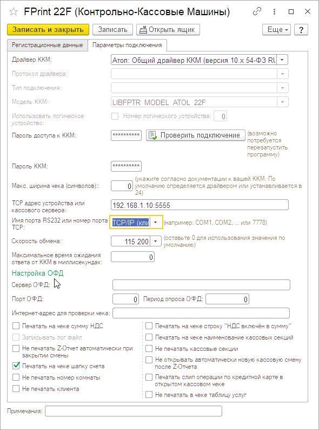The width and height of the screenshot is (319, 430).
Task: Click Пароль доступа к ККМ field
Action: pos(126,135)
